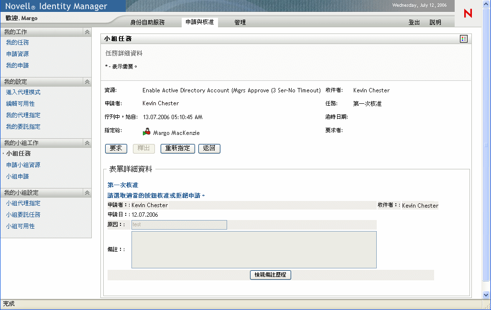Collapse the 我的小組設定 section
The image size is (491, 310).
[87, 192]
